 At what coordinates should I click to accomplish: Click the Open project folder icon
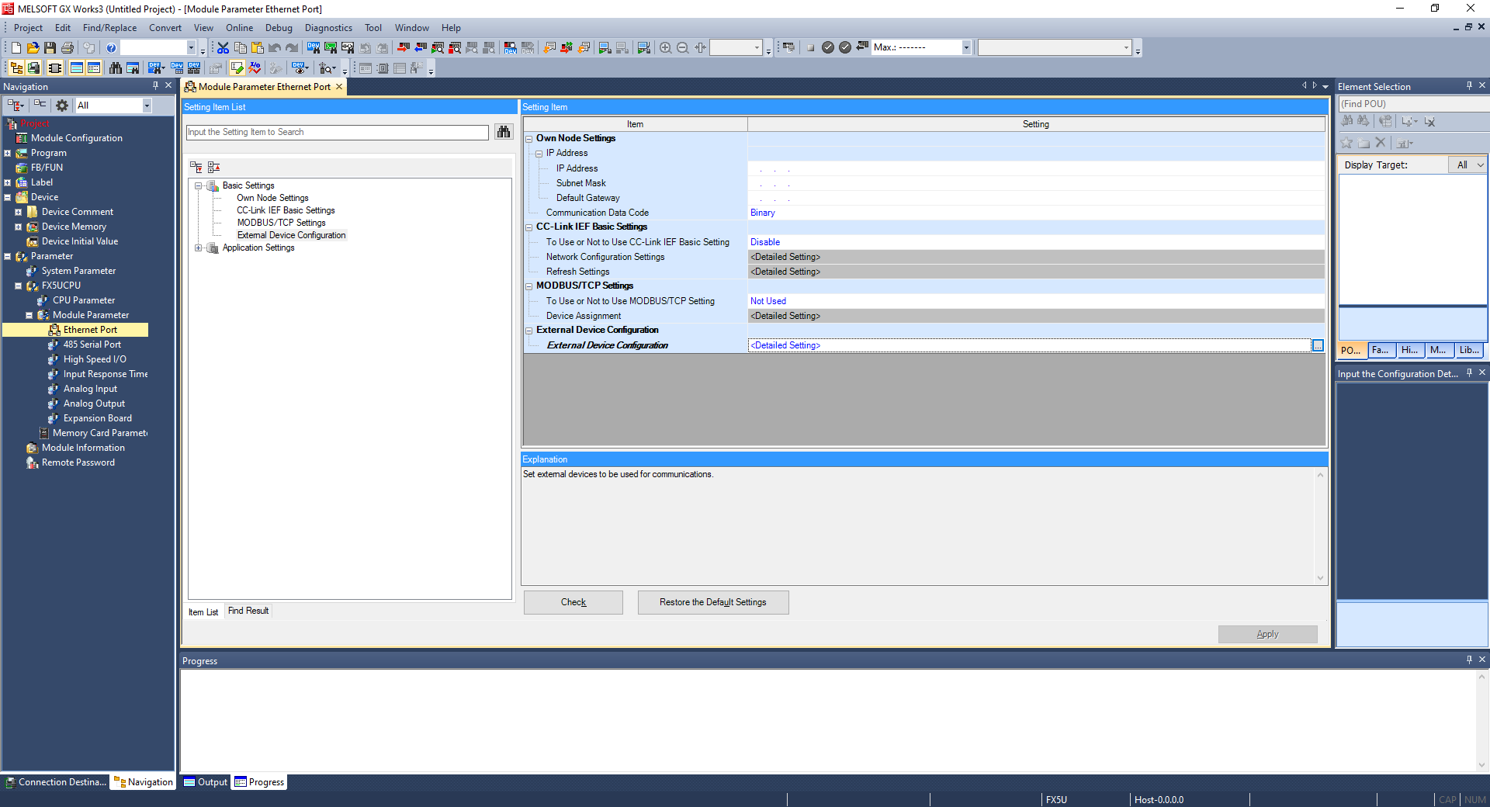click(33, 48)
